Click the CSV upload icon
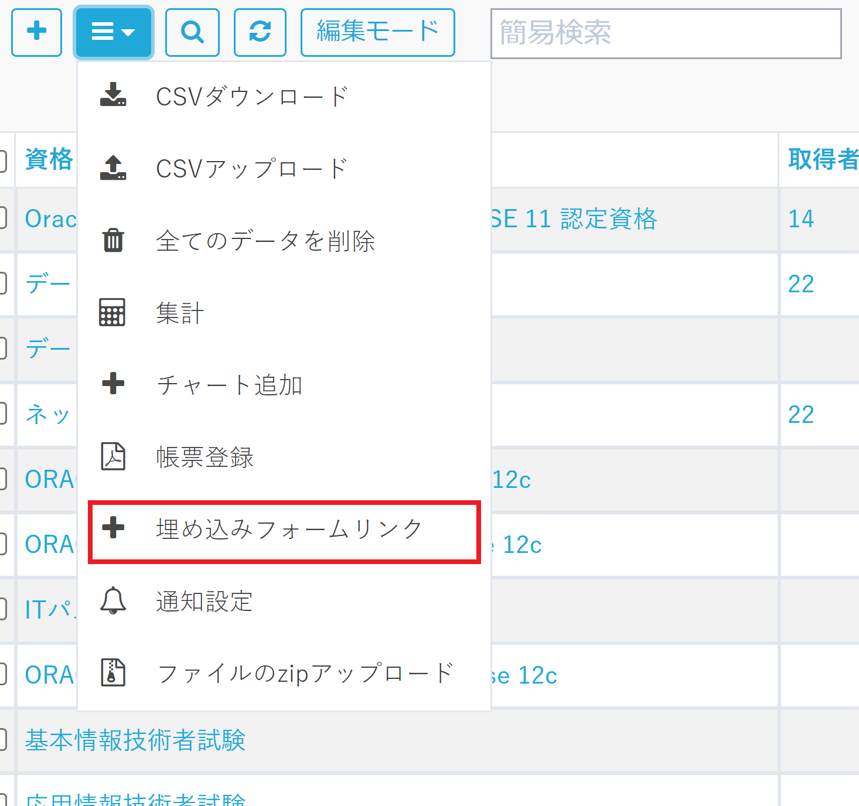This screenshot has width=859, height=806. click(x=114, y=167)
